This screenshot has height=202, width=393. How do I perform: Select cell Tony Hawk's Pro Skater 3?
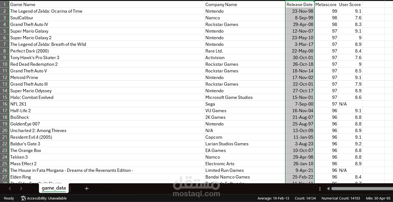point(107,57)
